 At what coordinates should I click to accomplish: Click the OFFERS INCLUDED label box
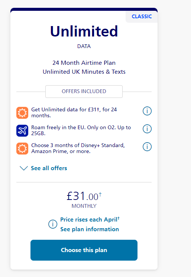tap(84, 91)
